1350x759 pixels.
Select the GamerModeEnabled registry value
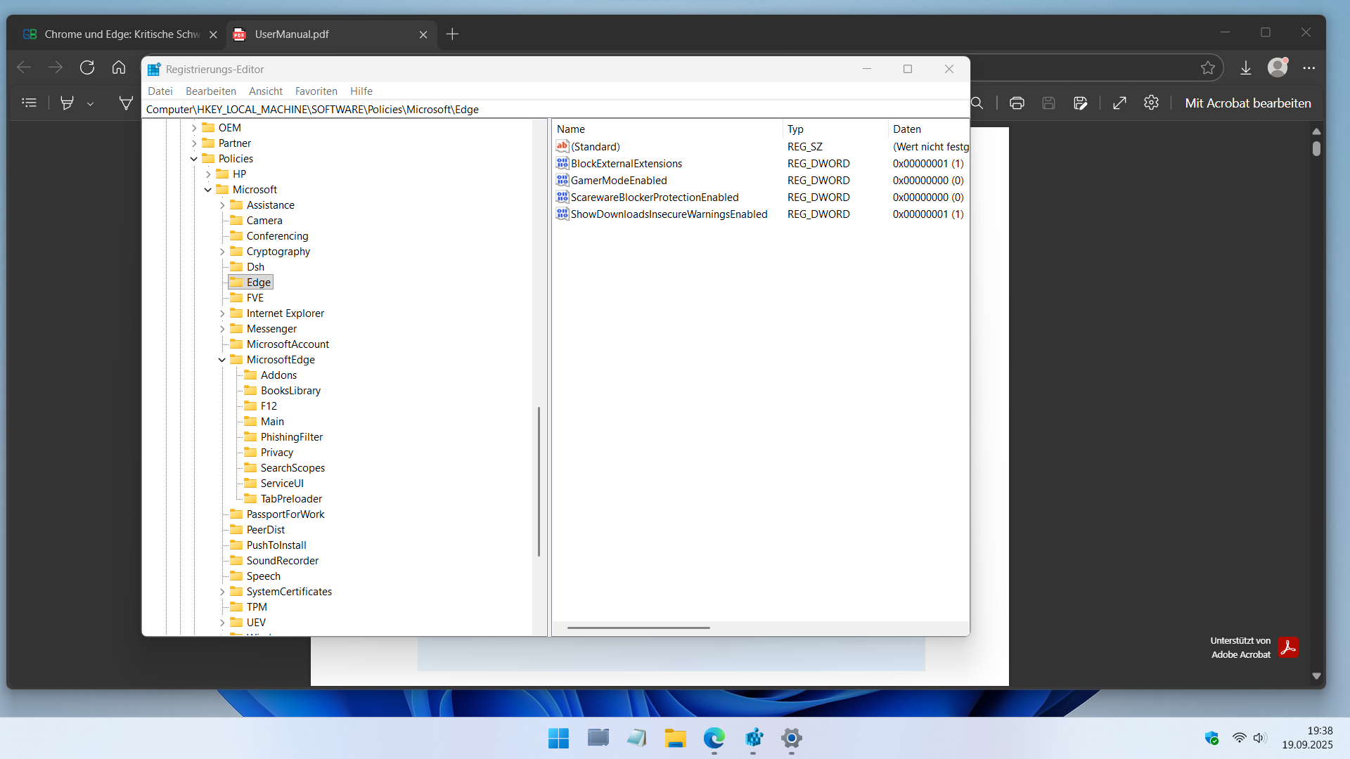[619, 181]
